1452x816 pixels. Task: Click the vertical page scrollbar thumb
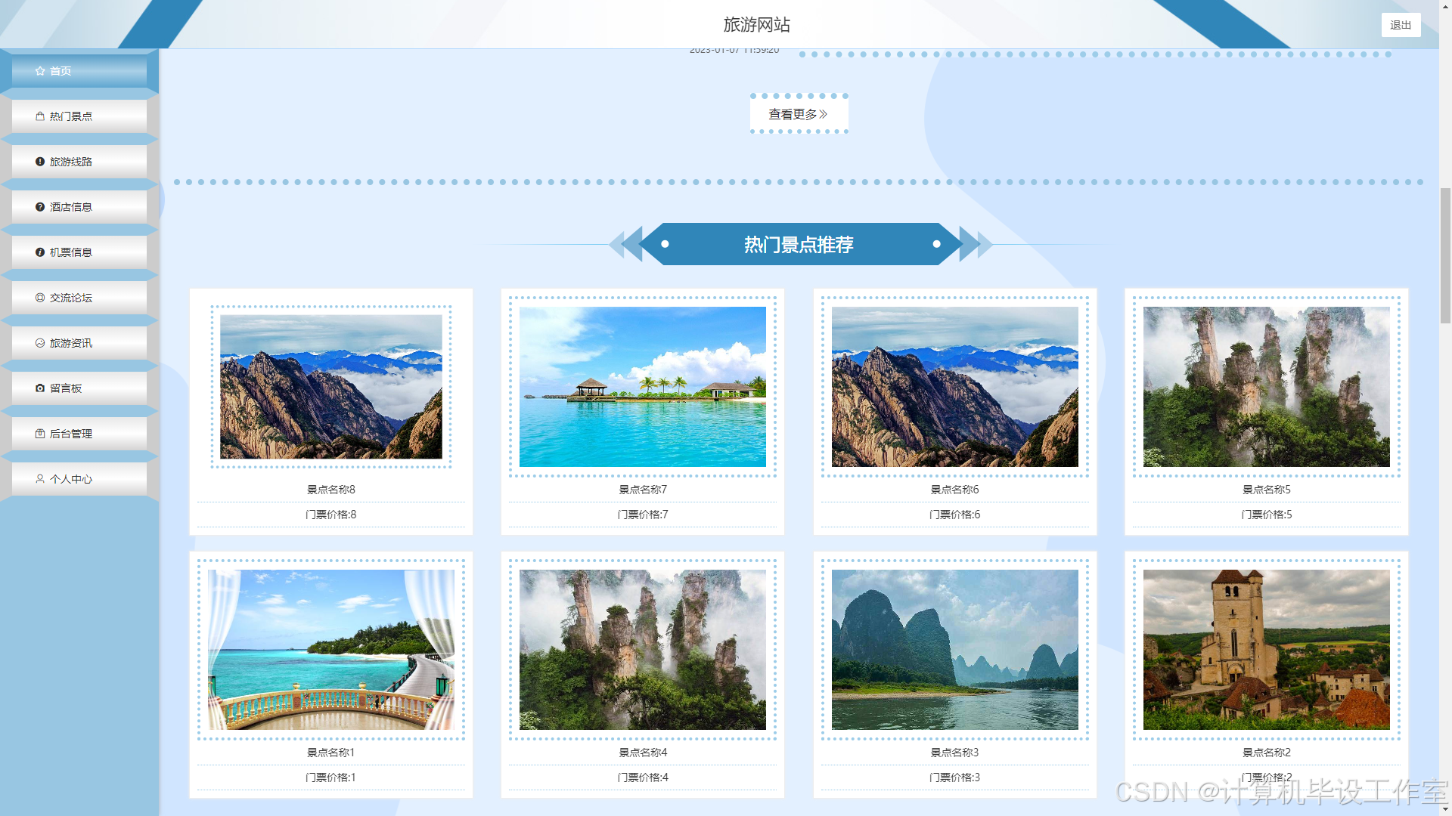click(x=1445, y=257)
